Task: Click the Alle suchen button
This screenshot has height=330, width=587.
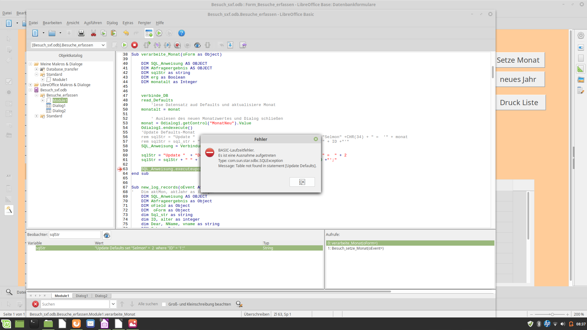Action: pyautogui.click(x=148, y=304)
